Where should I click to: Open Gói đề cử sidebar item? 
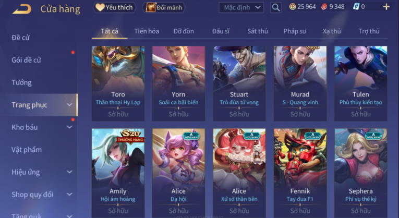[x=26, y=60]
